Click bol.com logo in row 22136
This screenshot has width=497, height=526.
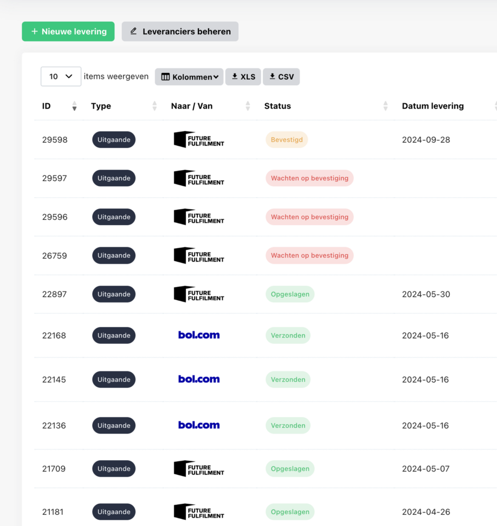pyautogui.click(x=199, y=425)
